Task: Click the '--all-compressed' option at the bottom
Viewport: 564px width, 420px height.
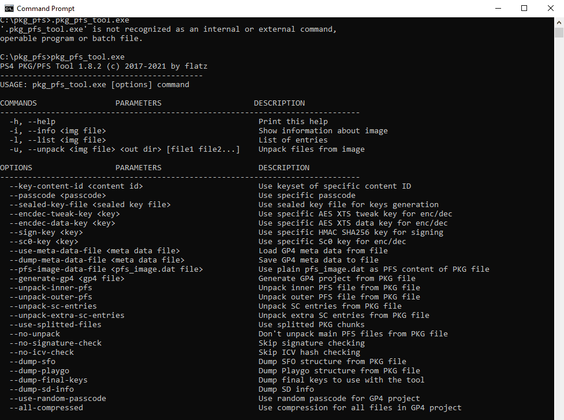Action: 46,407
